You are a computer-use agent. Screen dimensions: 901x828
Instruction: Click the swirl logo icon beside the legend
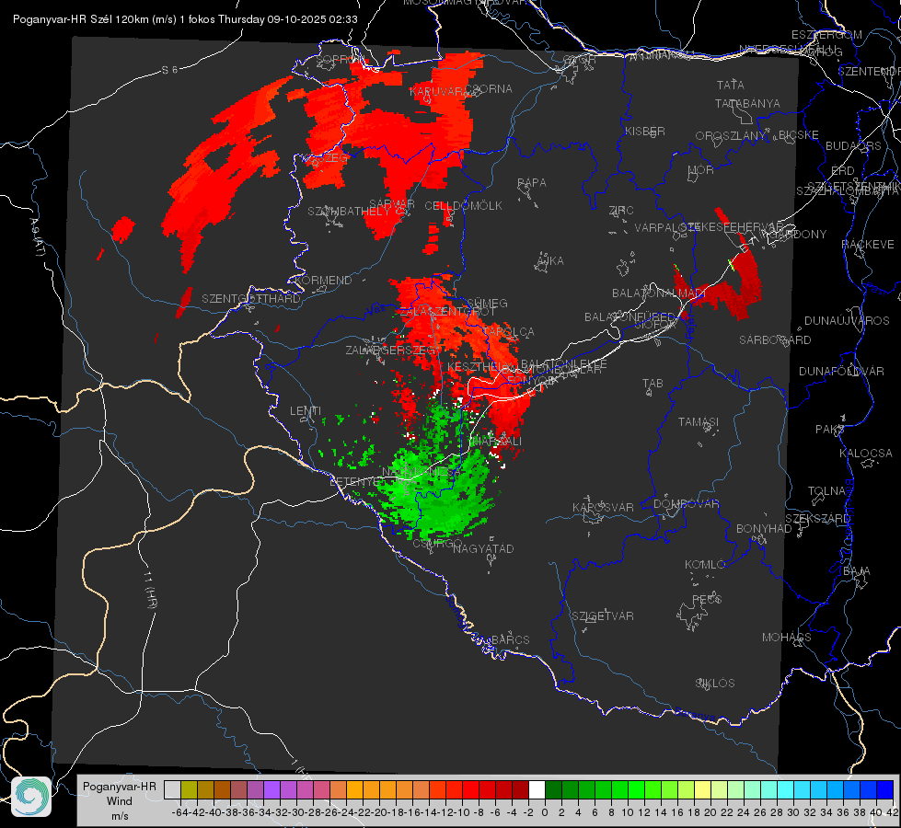(31, 797)
